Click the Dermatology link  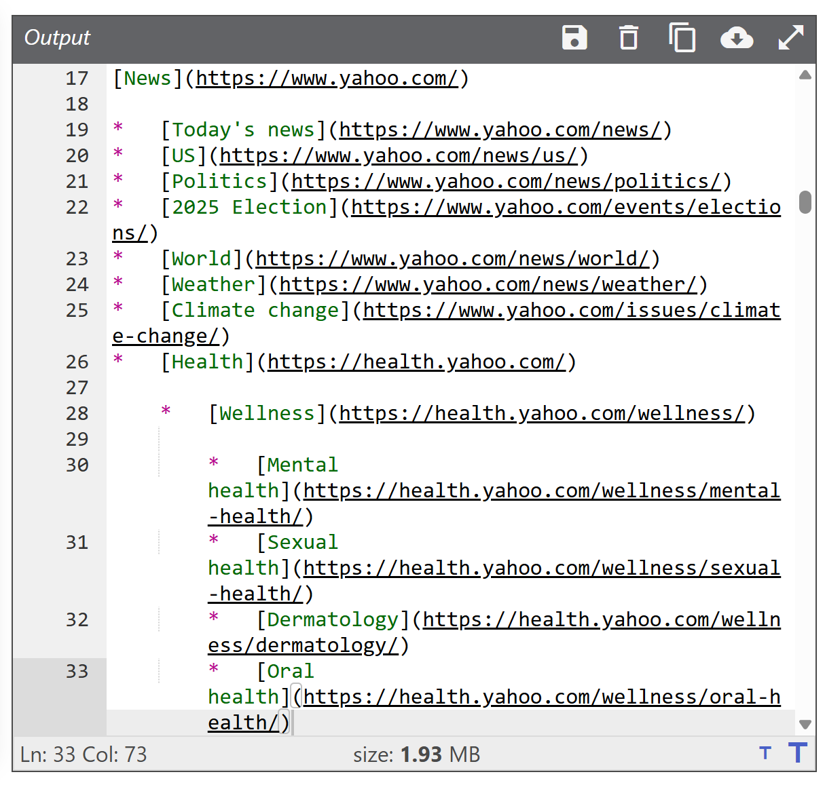[601, 619]
